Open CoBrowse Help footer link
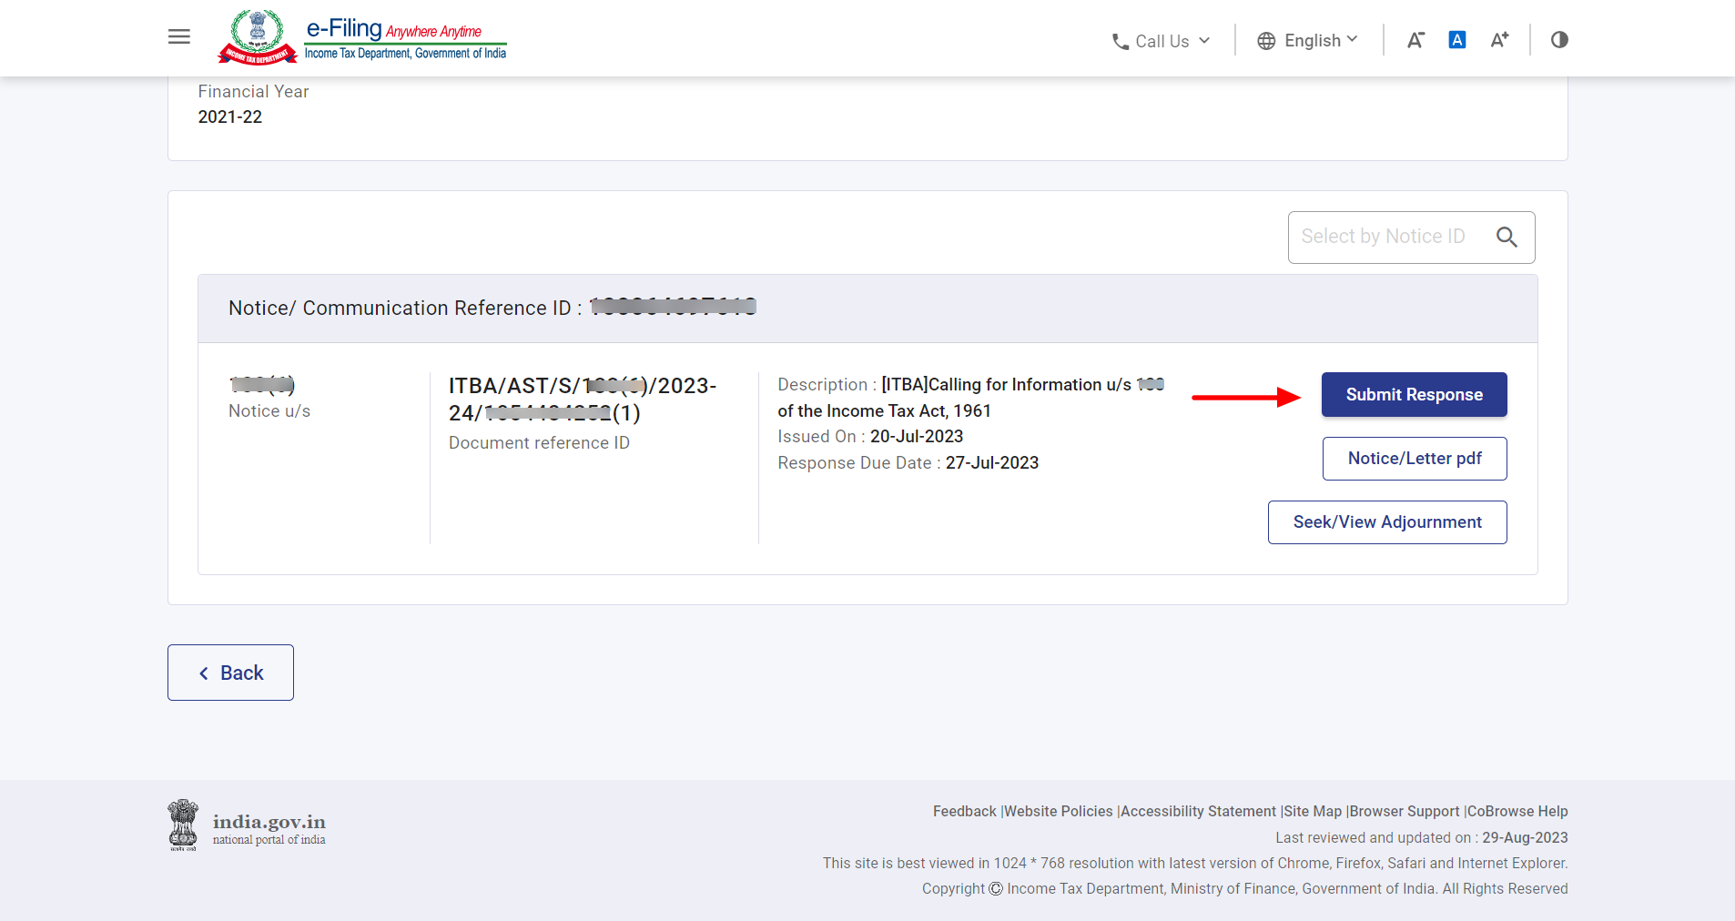 coord(1517,811)
